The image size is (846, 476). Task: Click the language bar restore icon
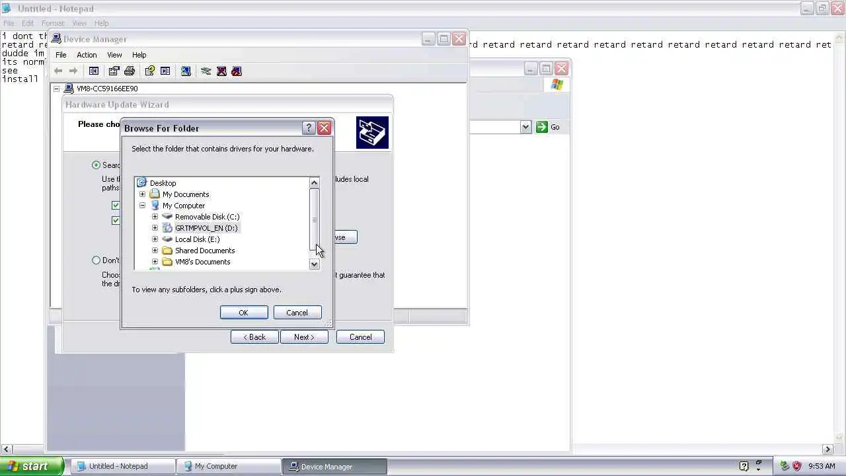click(759, 463)
